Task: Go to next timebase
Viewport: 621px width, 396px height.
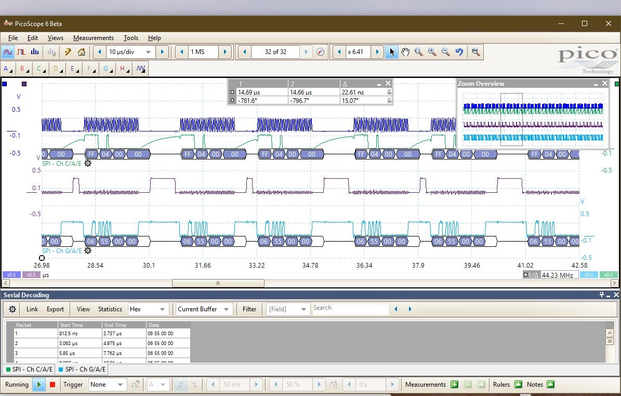Action: coord(162,52)
